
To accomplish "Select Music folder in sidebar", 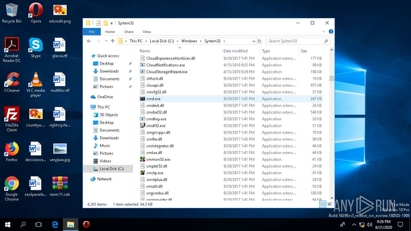I will [105, 146].
